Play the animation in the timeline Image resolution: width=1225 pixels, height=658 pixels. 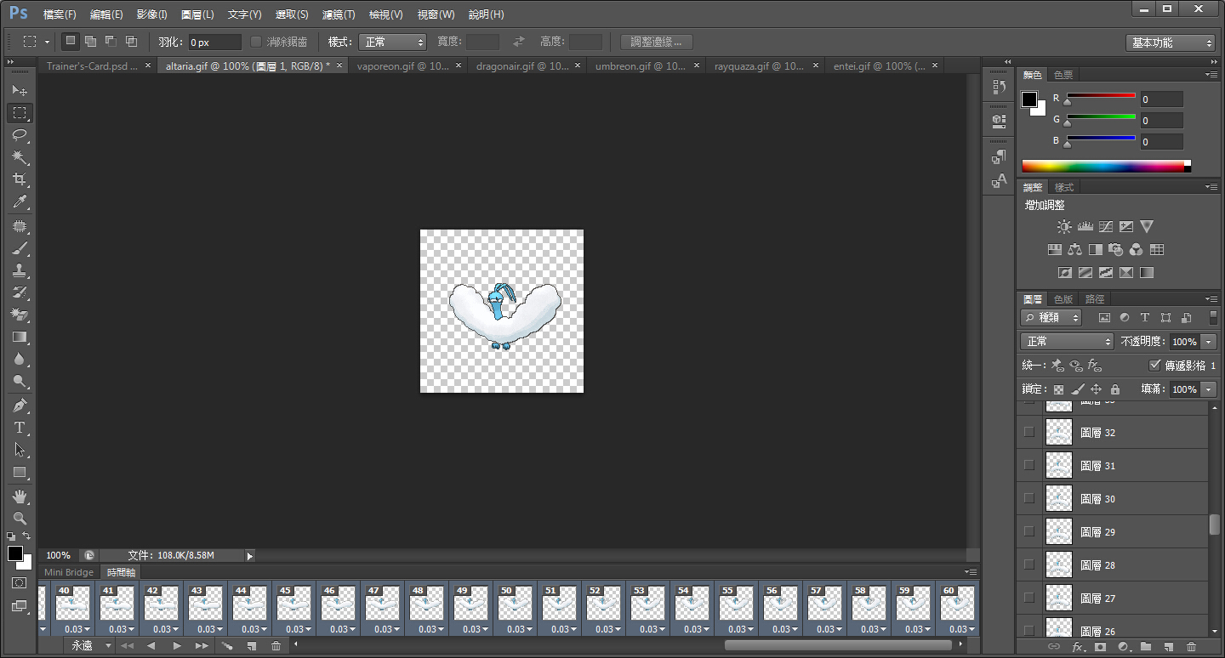click(176, 646)
